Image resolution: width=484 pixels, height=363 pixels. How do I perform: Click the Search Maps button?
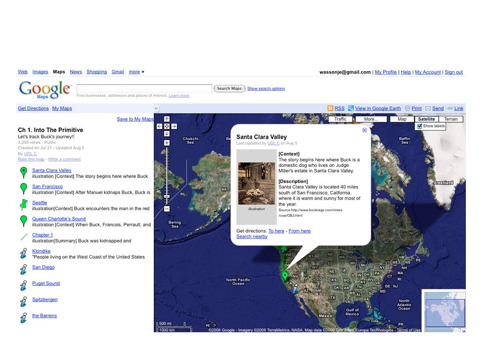tap(229, 89)
